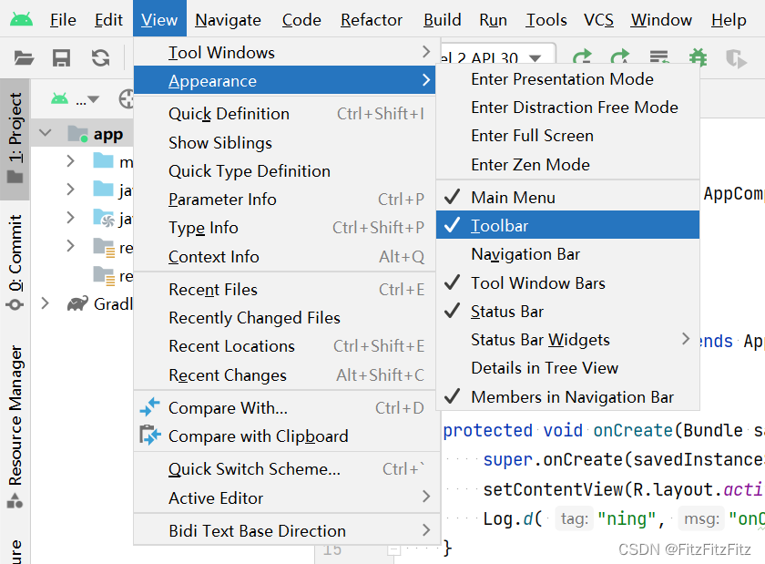
Task: Click the Gradle Scripts elephant icon
Action: click(x=77, y=303)
